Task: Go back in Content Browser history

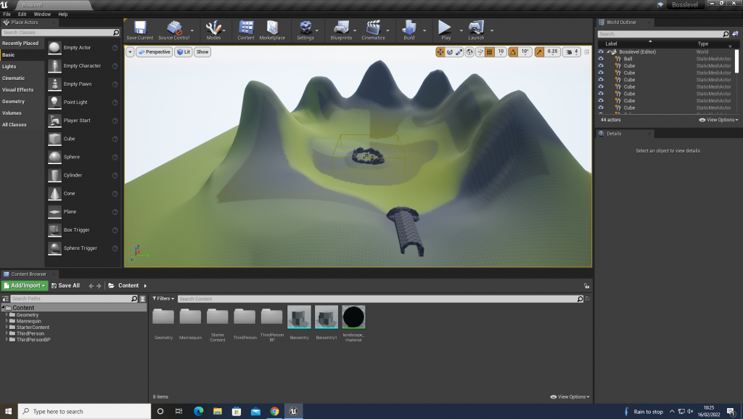Action: coord(91,286)
